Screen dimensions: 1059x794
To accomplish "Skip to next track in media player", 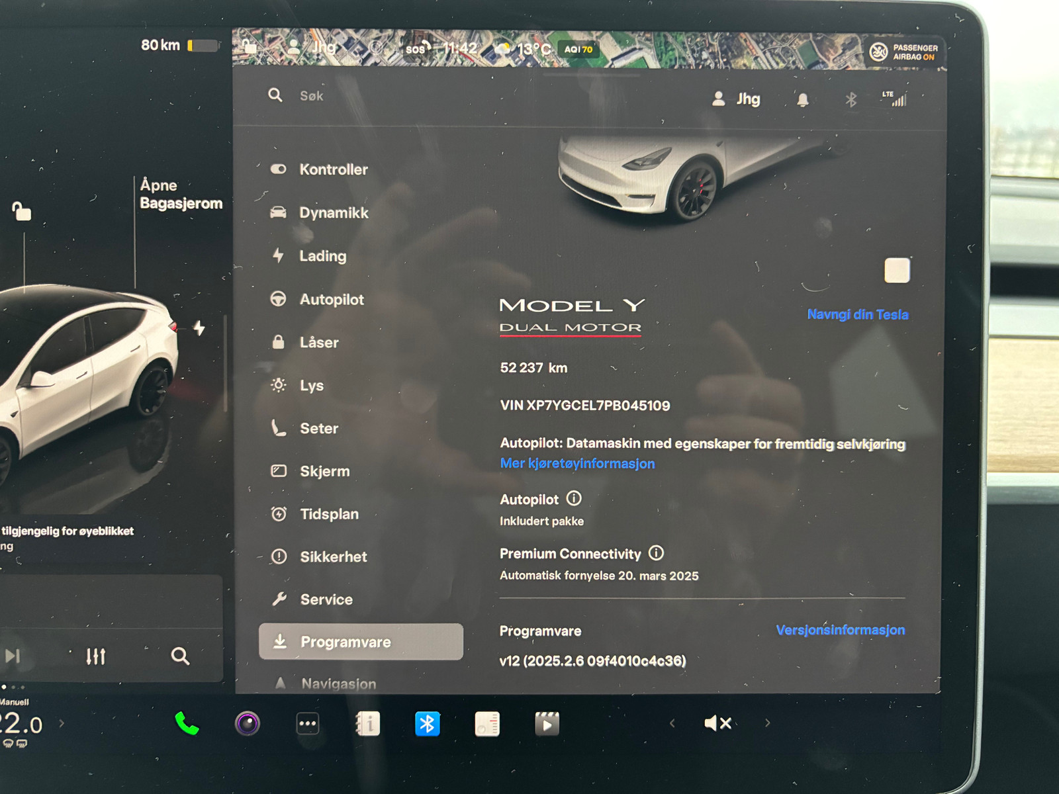I will click(13, 656).
